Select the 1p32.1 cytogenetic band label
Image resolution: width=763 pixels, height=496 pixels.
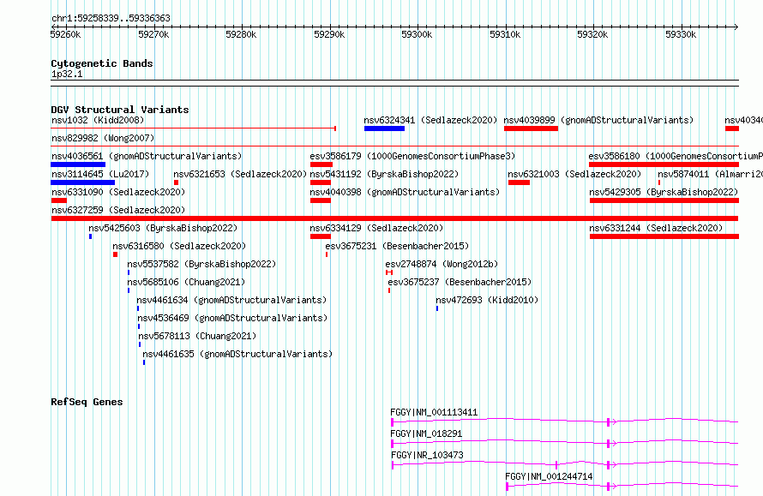[x=67, y=74]
